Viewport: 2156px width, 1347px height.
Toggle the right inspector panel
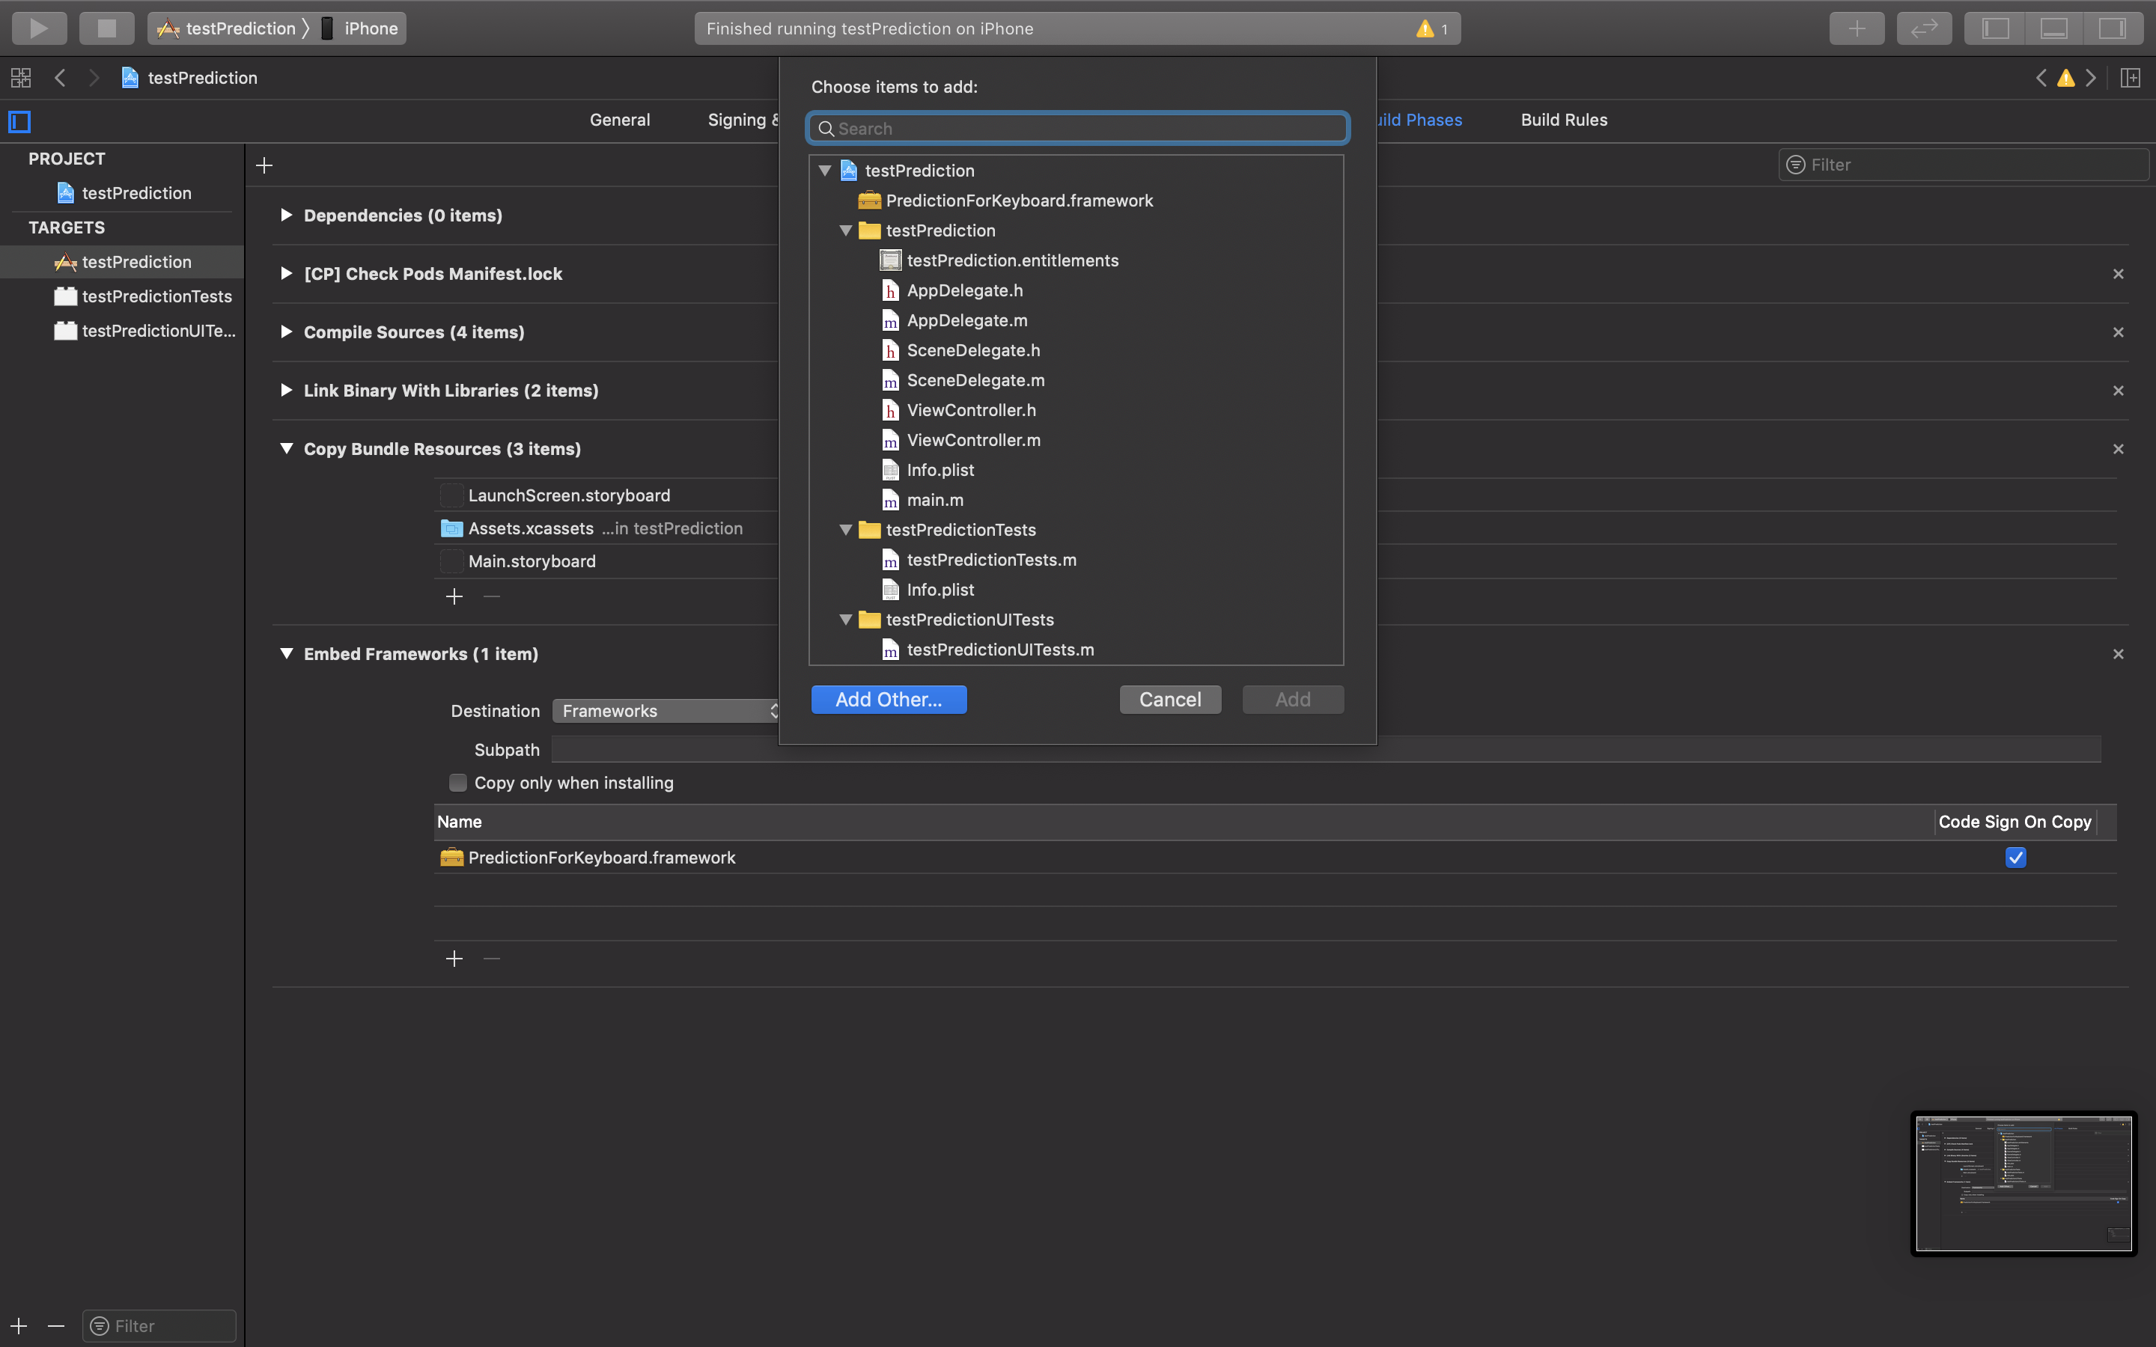coord(2113,28)
